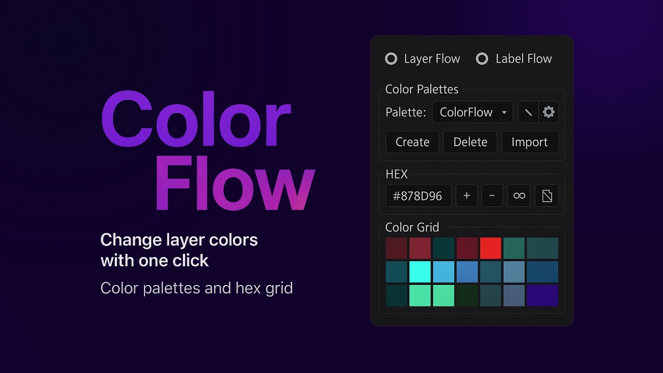663x373 pixels.
Task: Switch to Layer Flow at the panel top
Action: pyautogui.click(x=391, y=59)
